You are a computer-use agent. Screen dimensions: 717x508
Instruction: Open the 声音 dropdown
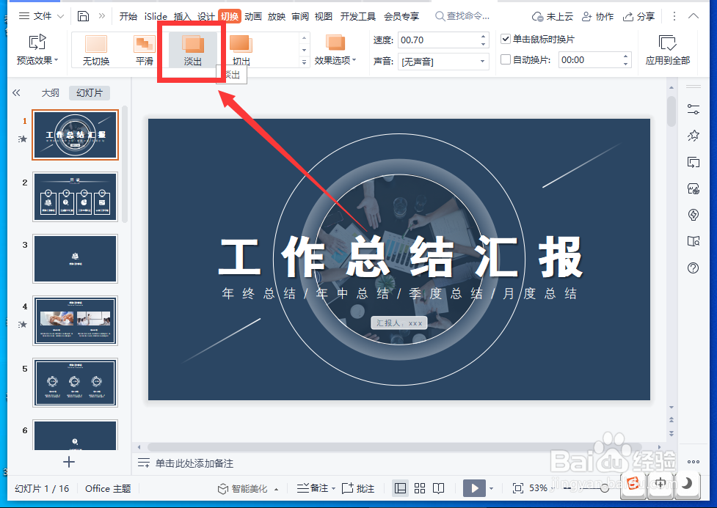[443, 62]
